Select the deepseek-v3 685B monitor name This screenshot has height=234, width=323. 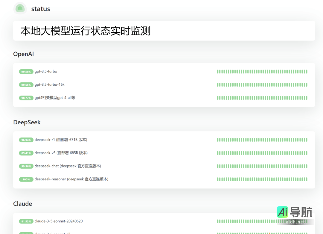point(61,153)
